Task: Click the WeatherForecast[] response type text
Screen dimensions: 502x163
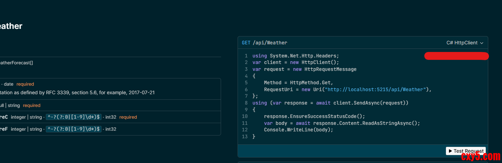Action: point(16,63)
